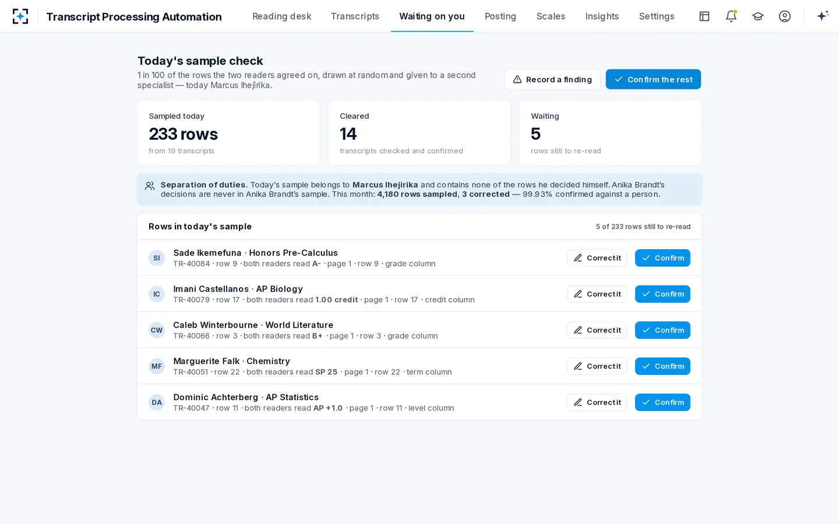Launch the sparkle assistant icon
Screen dimensions: 839x524
coord(823,16)
